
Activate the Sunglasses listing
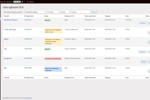coord(143,61)
